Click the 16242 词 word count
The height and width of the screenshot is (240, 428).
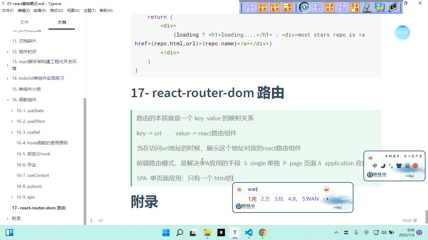[409, 220]
